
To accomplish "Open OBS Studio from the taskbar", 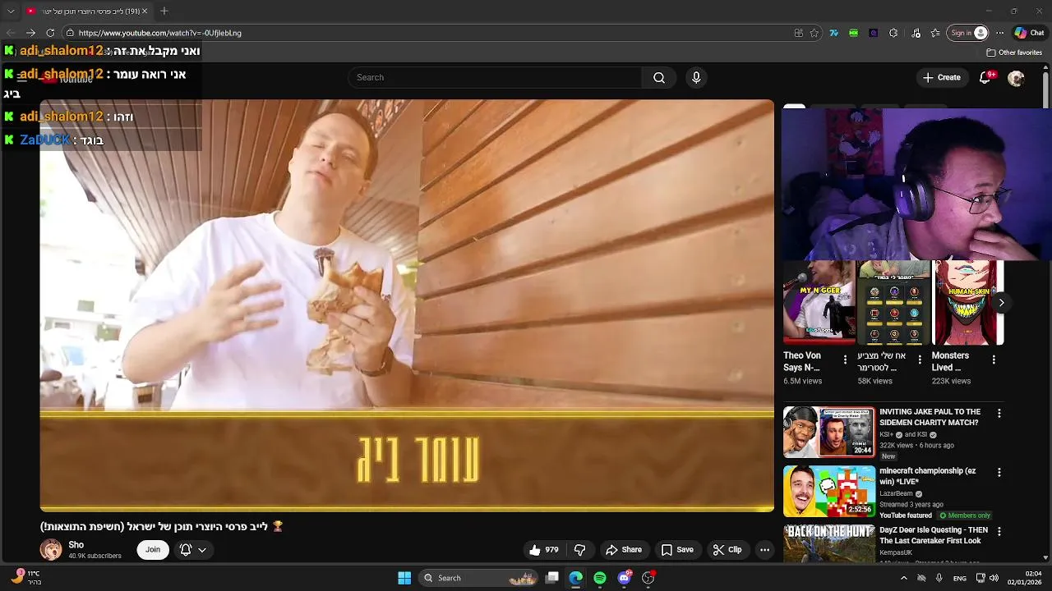I will [648, 578].
